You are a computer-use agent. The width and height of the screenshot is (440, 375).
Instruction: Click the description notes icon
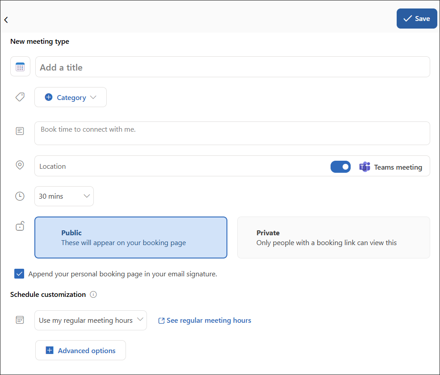coord(20,131)
